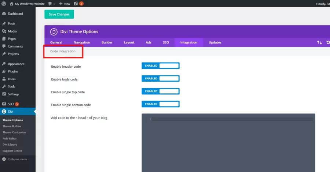330x172 pixels.
Task: Click the Divi Theme Options title
Action: coord(79,32)
